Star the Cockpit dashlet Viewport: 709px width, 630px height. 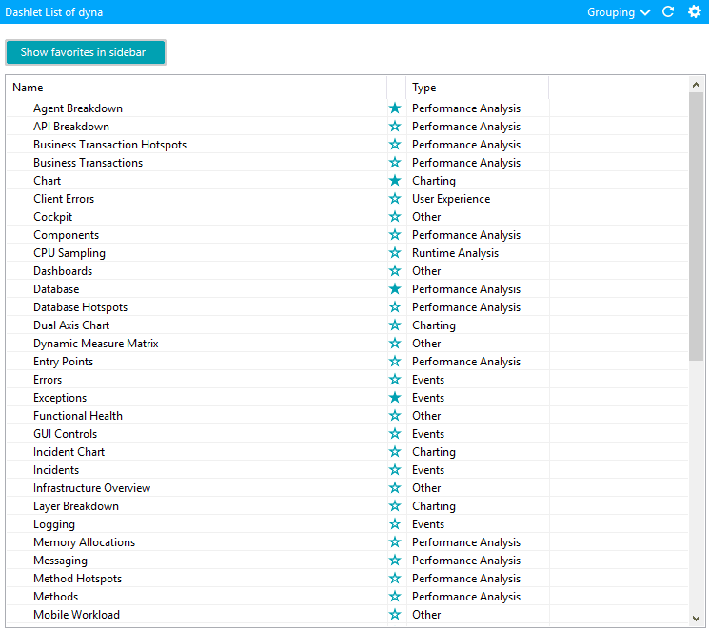395,217
